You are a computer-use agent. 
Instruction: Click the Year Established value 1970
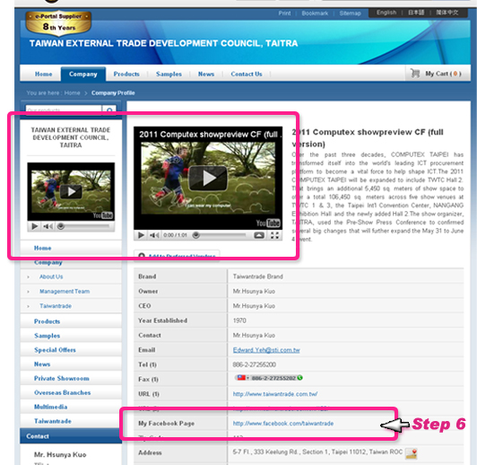(x=239, y=320)
